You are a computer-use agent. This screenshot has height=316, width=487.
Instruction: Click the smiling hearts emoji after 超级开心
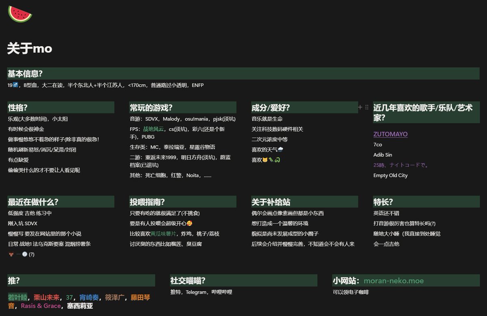pyautogui.click(x=190, y=223)
